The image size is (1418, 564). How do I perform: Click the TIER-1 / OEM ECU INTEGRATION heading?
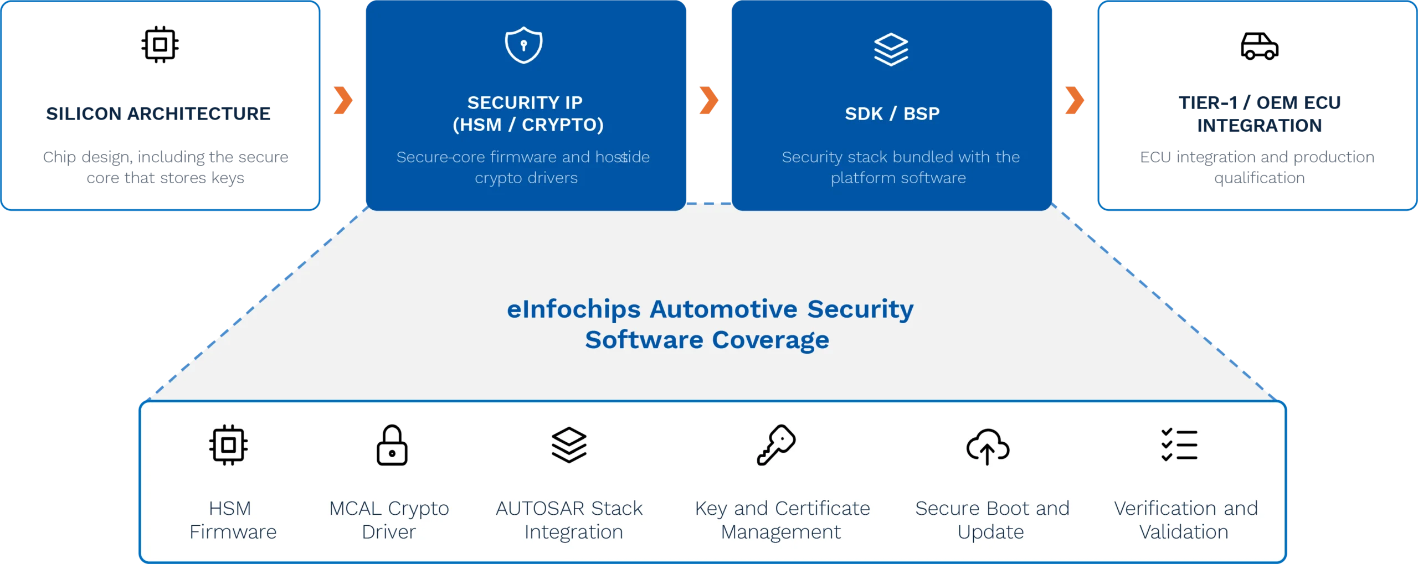[1259, 114]
